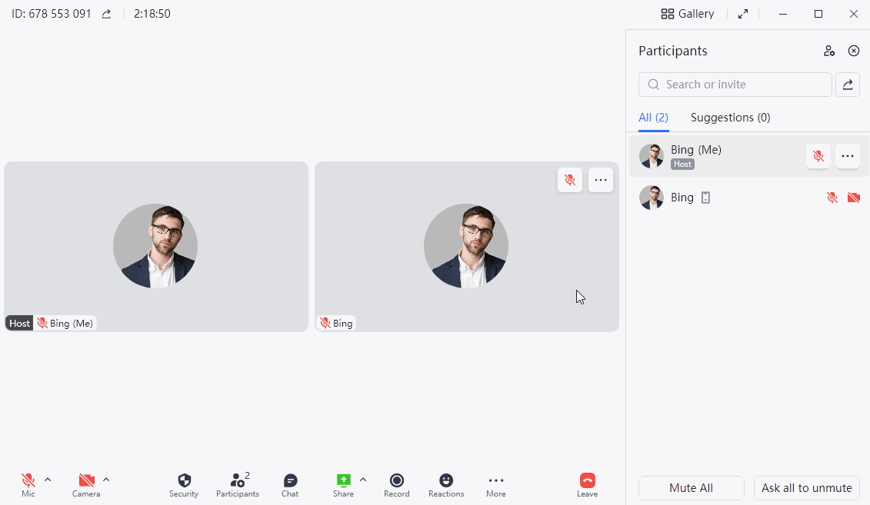Toggle mute for Bing (Me) in participants list
Screen dimensions: 870x505
click(818, 156)
